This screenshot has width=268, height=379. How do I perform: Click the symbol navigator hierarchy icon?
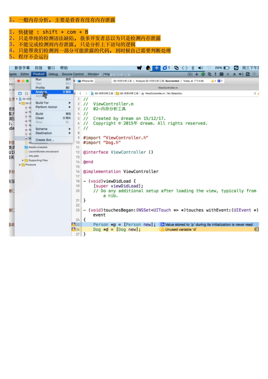pos(27,94)
